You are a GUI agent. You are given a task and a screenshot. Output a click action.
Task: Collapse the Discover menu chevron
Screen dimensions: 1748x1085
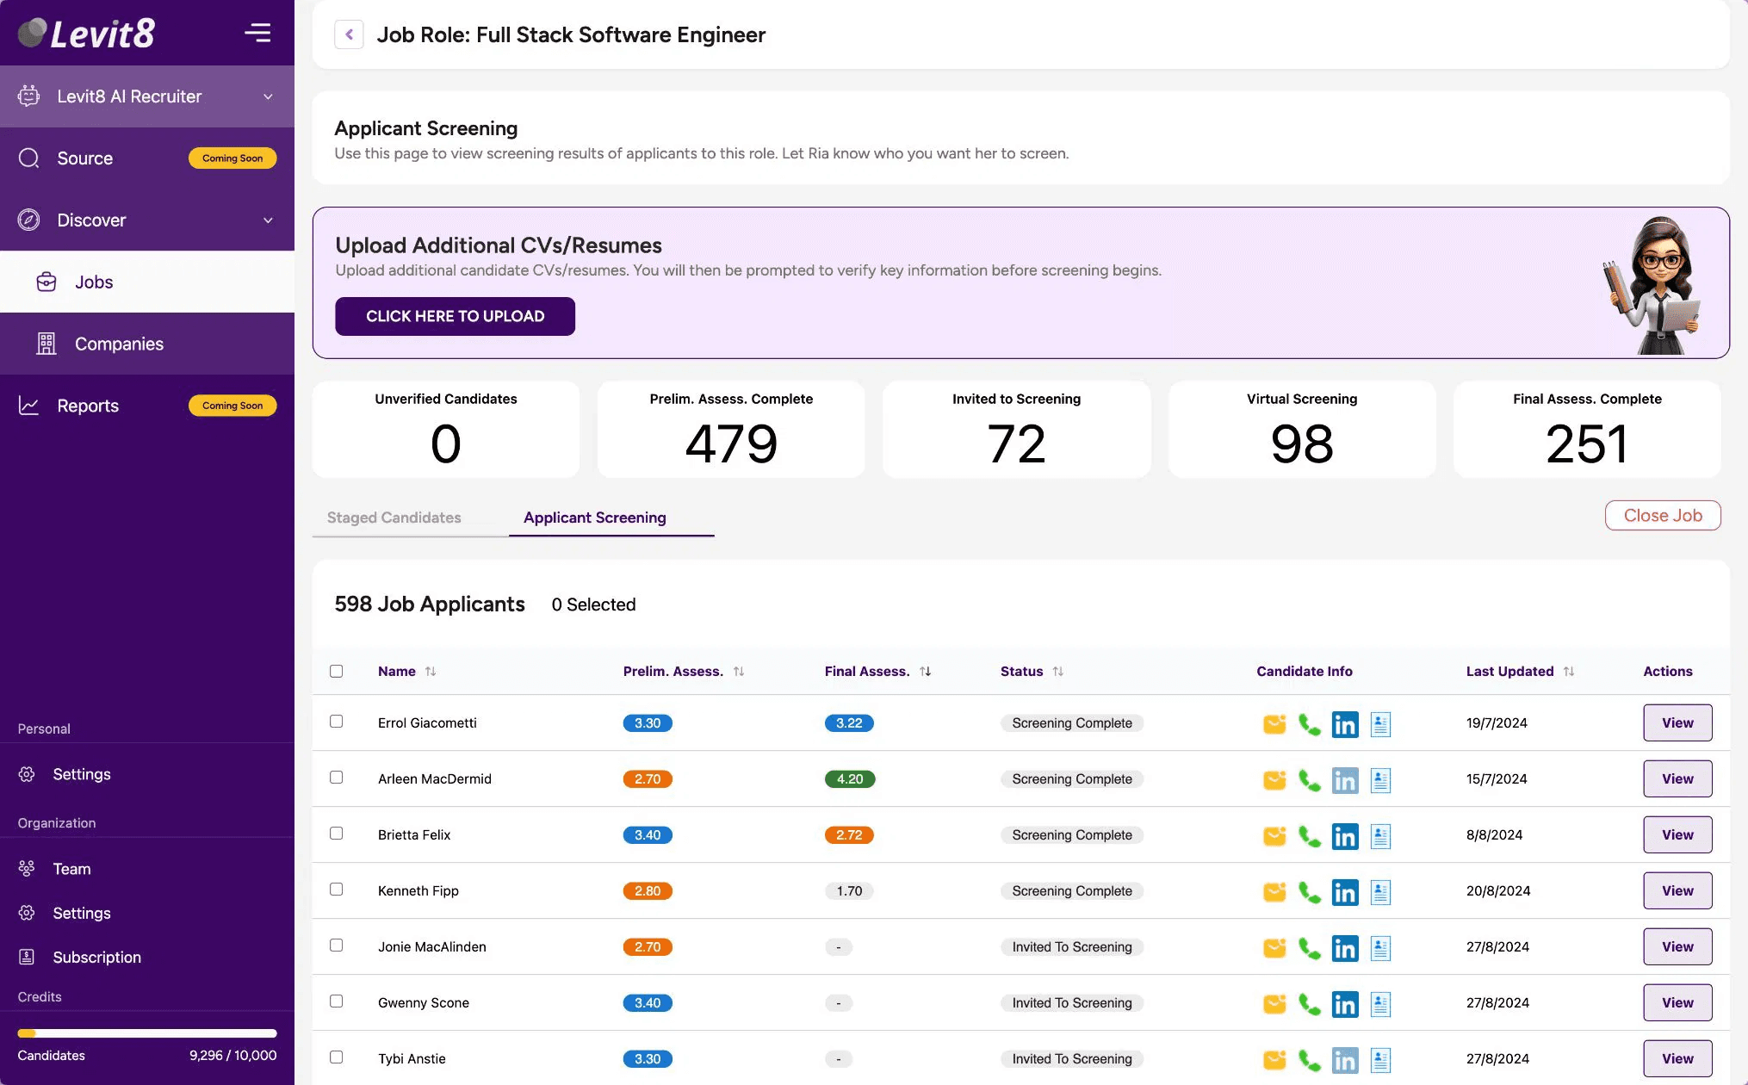click(x=268, y=220)
